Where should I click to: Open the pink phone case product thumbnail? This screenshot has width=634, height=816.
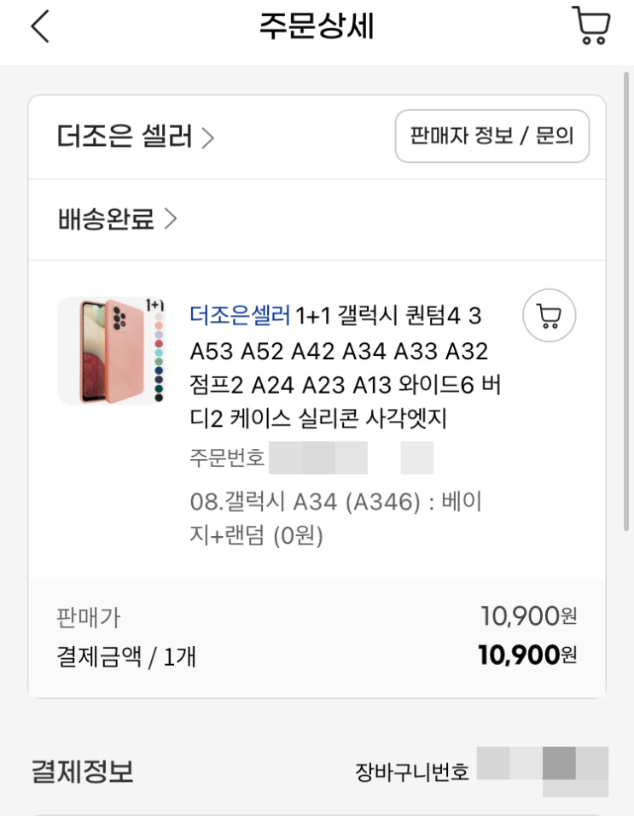pyautogui.click(x=106, y=350)
